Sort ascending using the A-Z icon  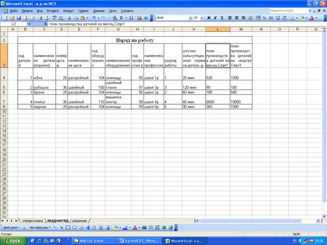click(131, 18)
